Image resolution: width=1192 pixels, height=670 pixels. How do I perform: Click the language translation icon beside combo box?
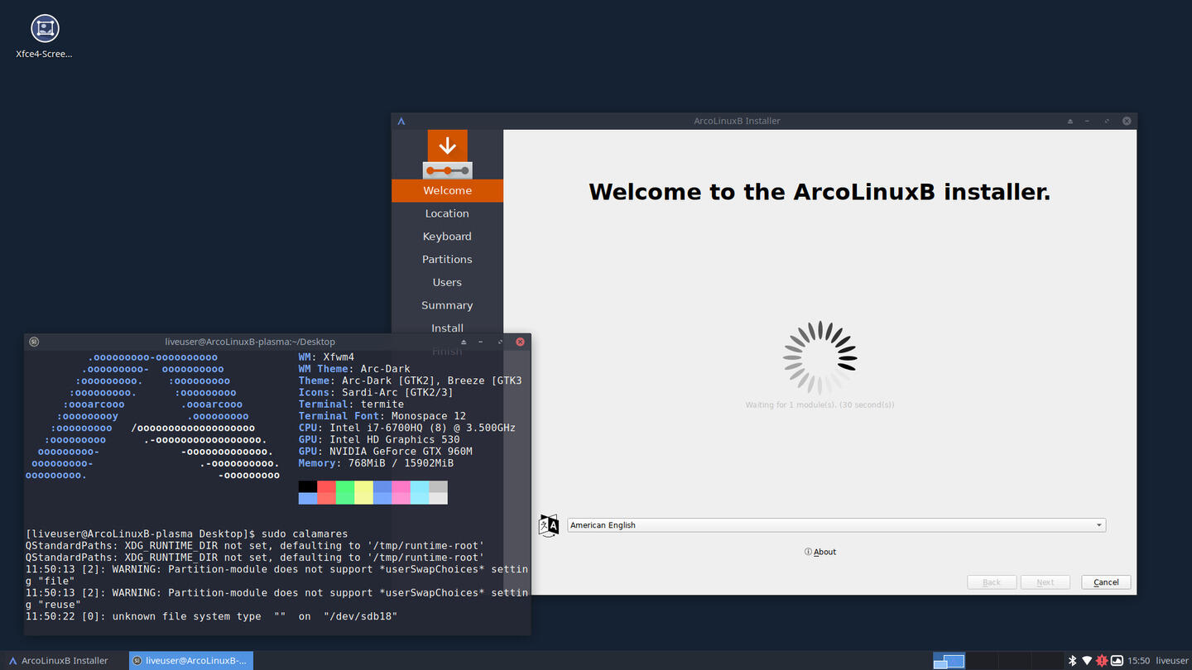click(549, 525)
